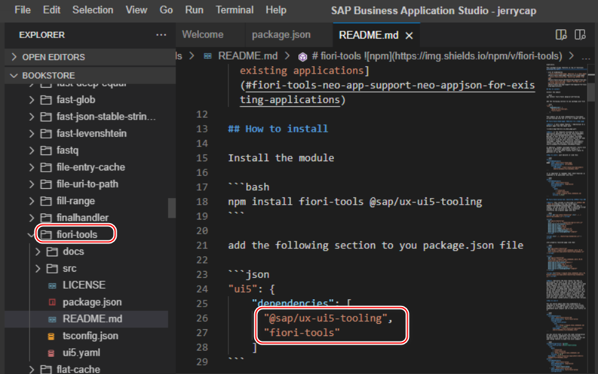
Task: Select the fast-levenshtein folder icon
Action: coord(46,134)
